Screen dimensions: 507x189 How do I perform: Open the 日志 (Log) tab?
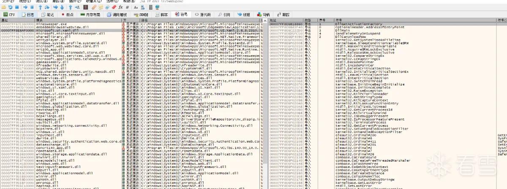pyautogui.click(x=29, y=14)
